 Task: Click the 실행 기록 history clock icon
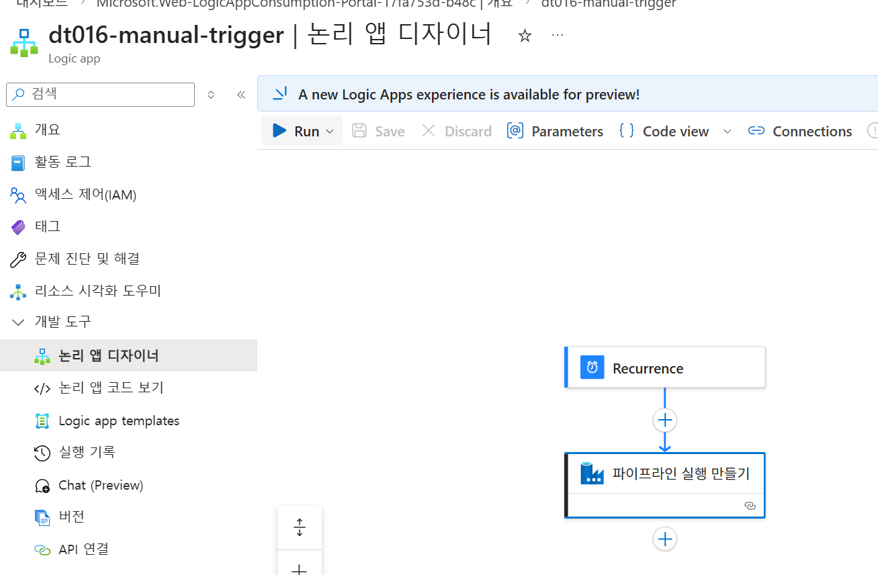[x=42, y=453]
